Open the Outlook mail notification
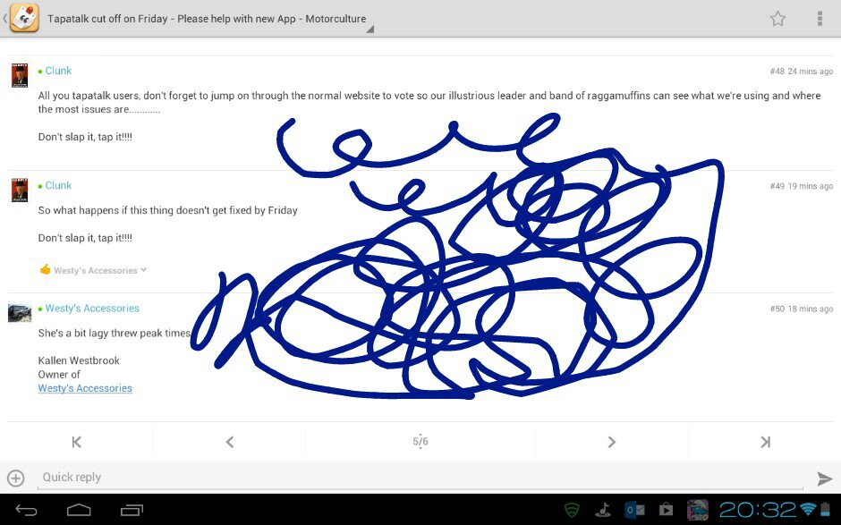The image size is (841, 525). pos(634,510)
